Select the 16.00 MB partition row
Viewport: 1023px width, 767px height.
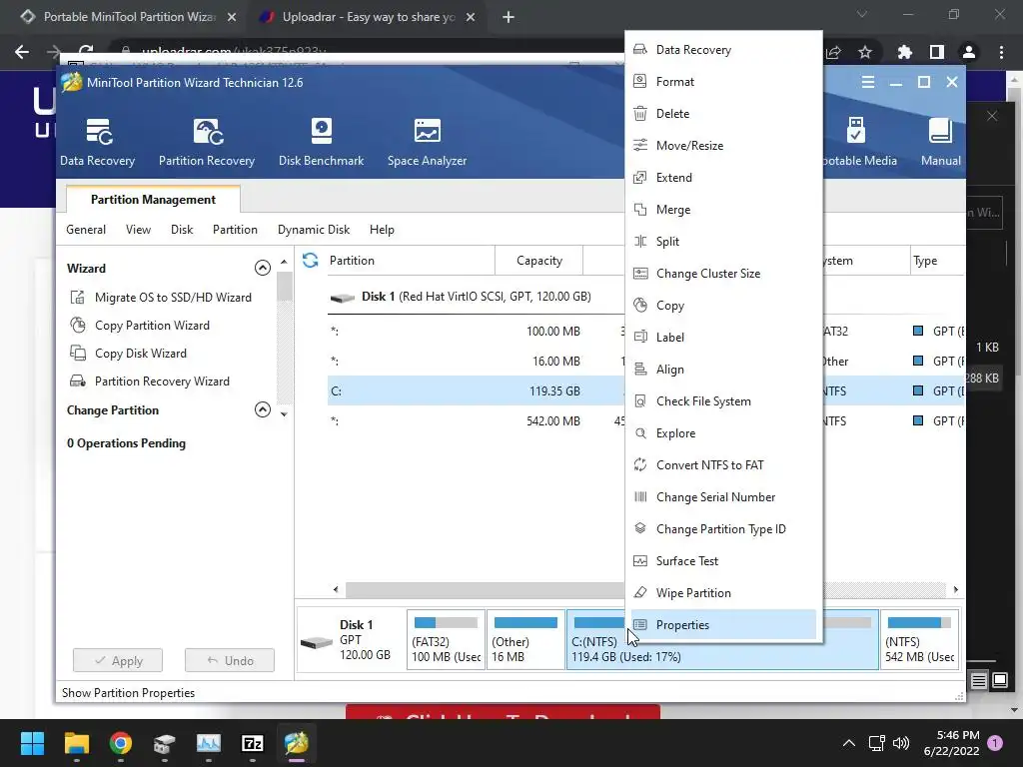click(x=476, y=362)
